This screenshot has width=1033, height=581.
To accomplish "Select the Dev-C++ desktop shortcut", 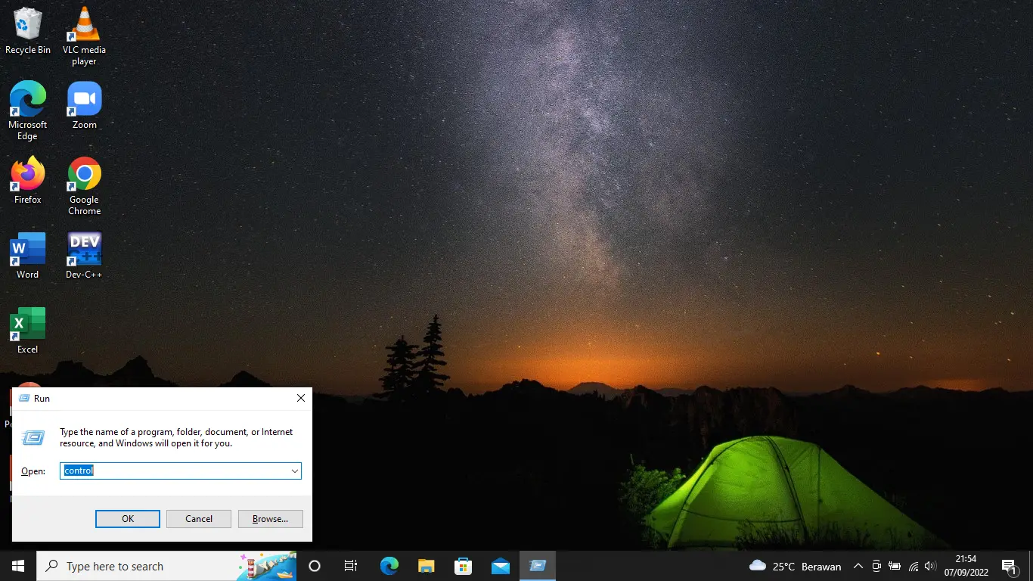I will click(84, 255).
